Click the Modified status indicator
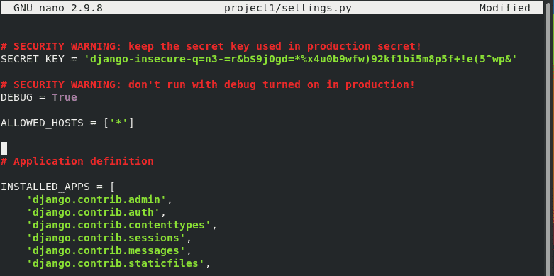The height and width of the screenshot is (276, 554). click(x=504, y=8)
